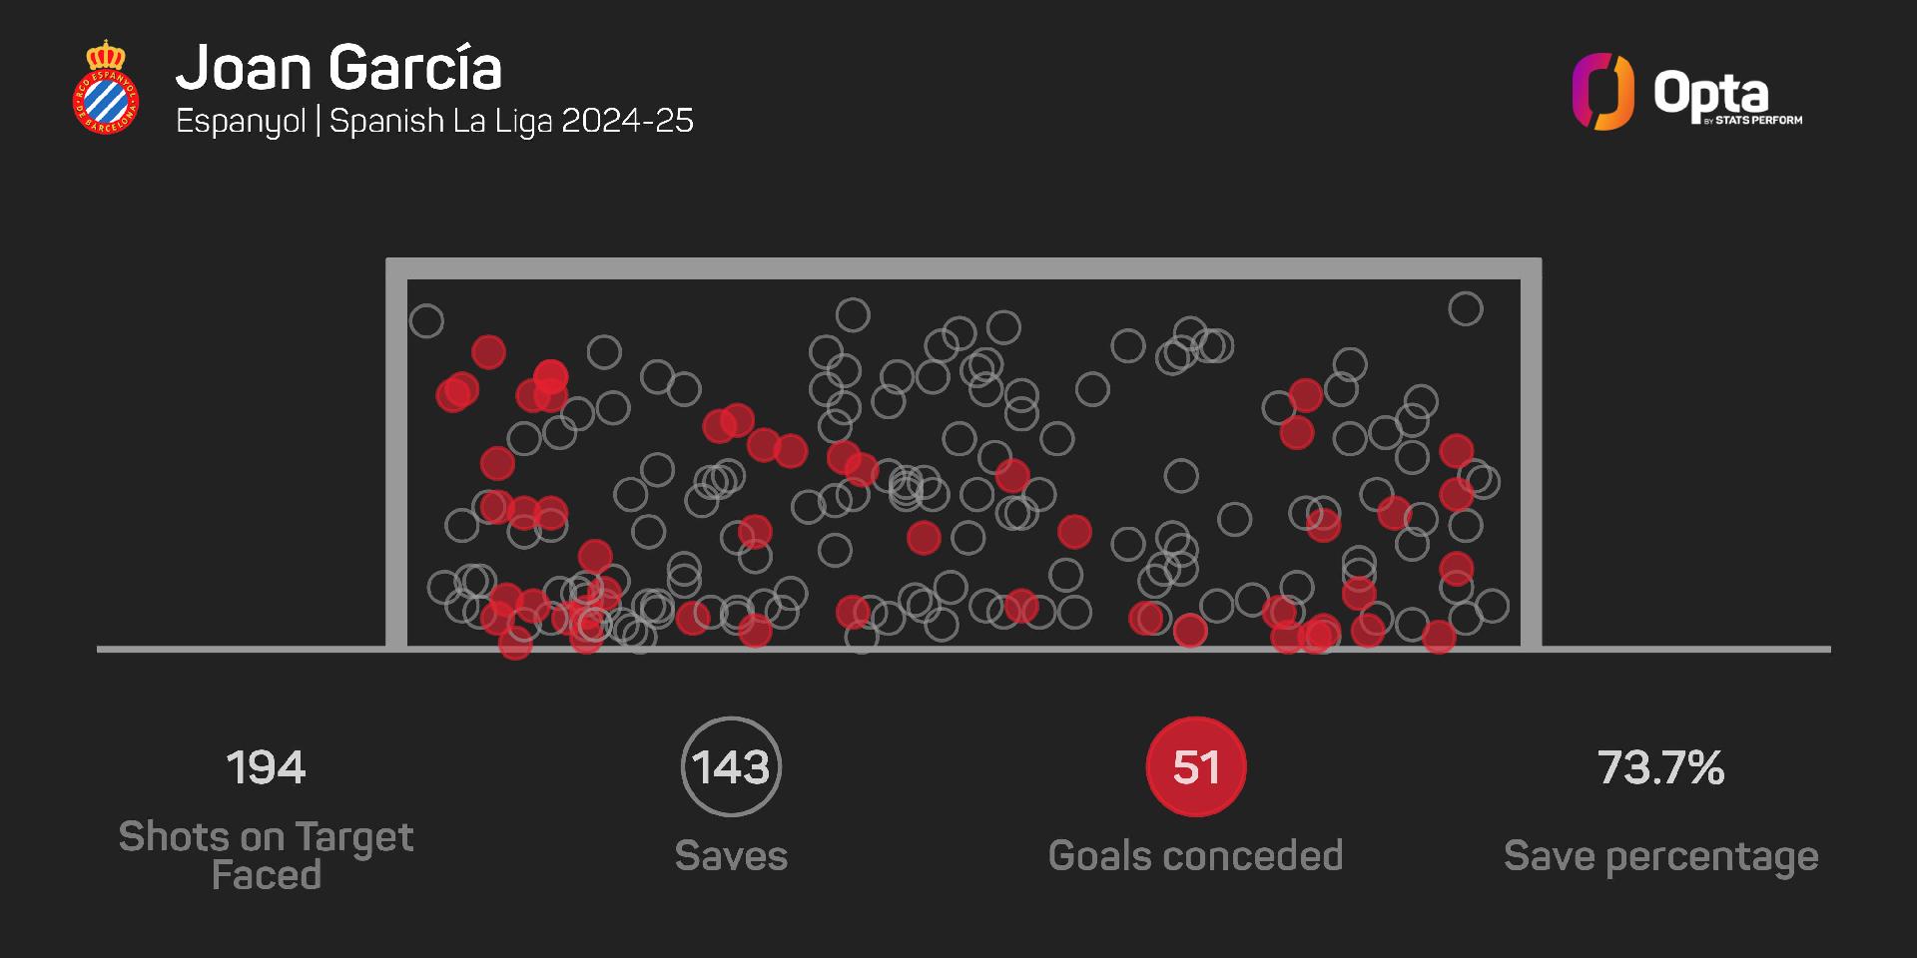Click the 73.7% figure
This screenshot has height=958, width=1917.
point(1660,767)
